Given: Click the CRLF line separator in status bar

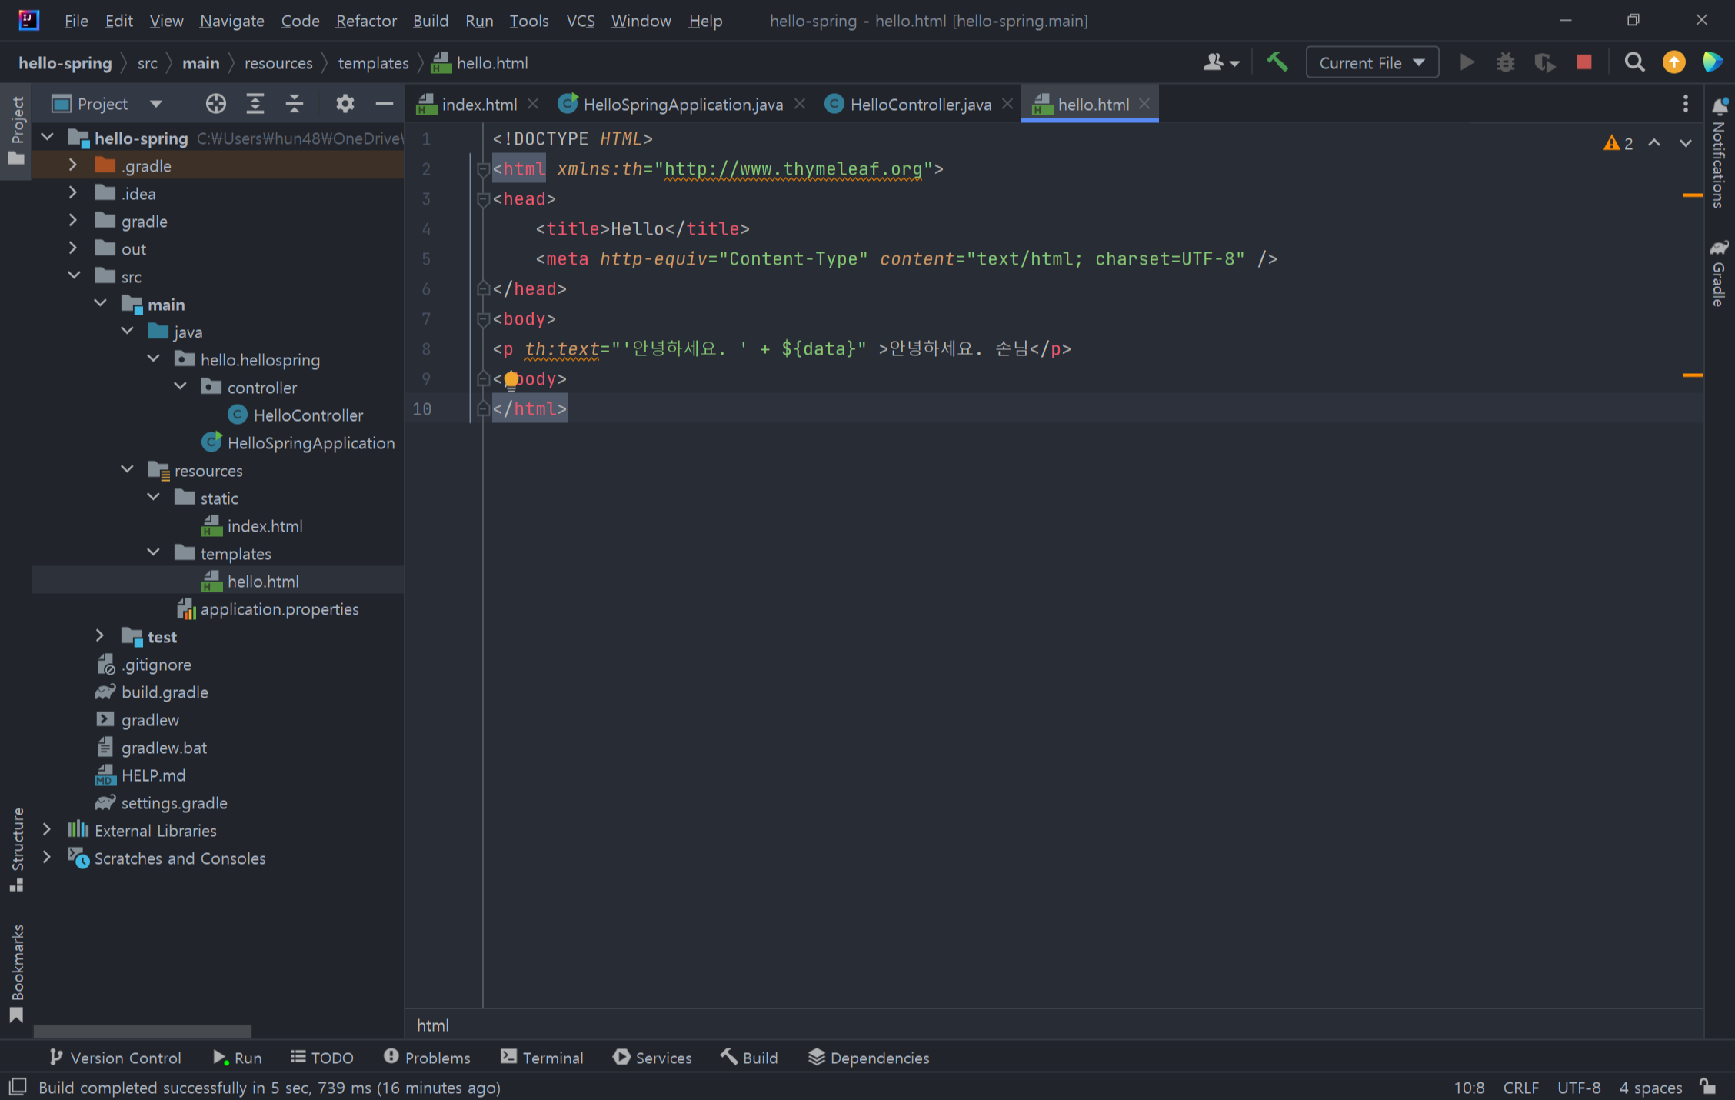Looking at the screenshot, I should (x=1520, y=1088).
